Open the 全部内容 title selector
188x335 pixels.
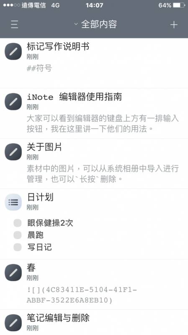tap(99, 24)
